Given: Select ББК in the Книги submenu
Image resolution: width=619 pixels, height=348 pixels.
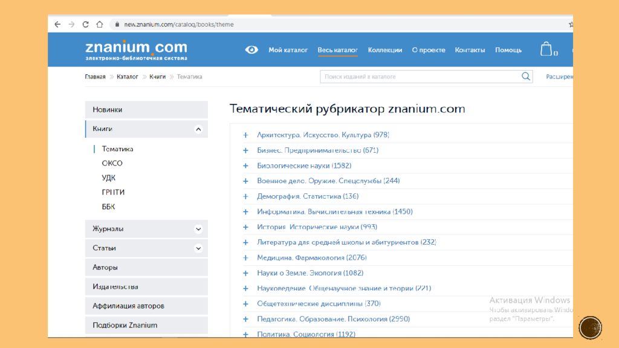Looking at the screenshot, I should 108,207.
